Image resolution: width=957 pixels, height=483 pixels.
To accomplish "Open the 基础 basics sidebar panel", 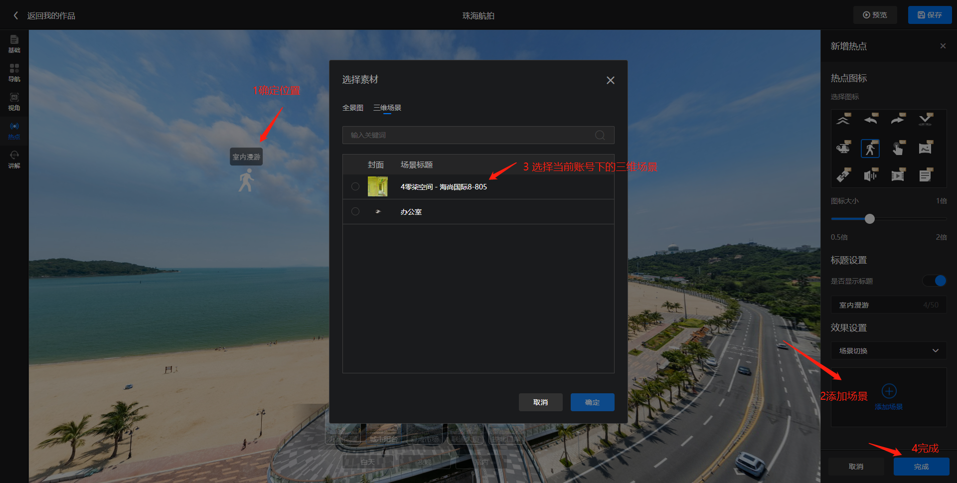I will coord(14,44).
